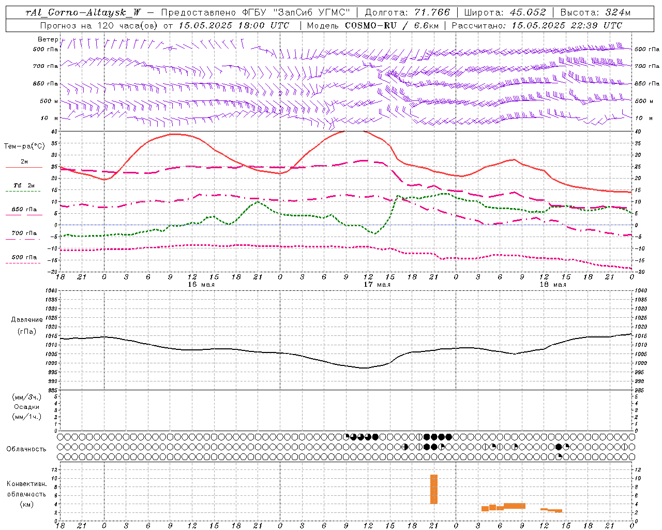Click the 18 мая date label
The width and height of the screenshot is (662, 530).
553,285
